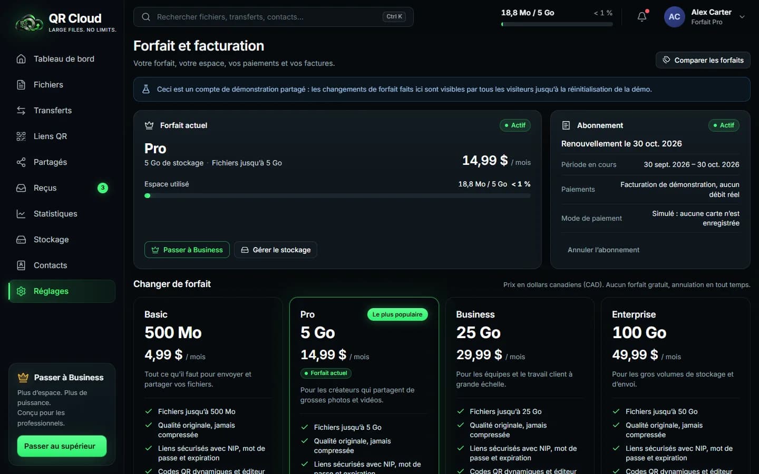This screenshot has width=759, height=474.
Task: Click the Contacts address book icon
Action: [x=21, y=265]
